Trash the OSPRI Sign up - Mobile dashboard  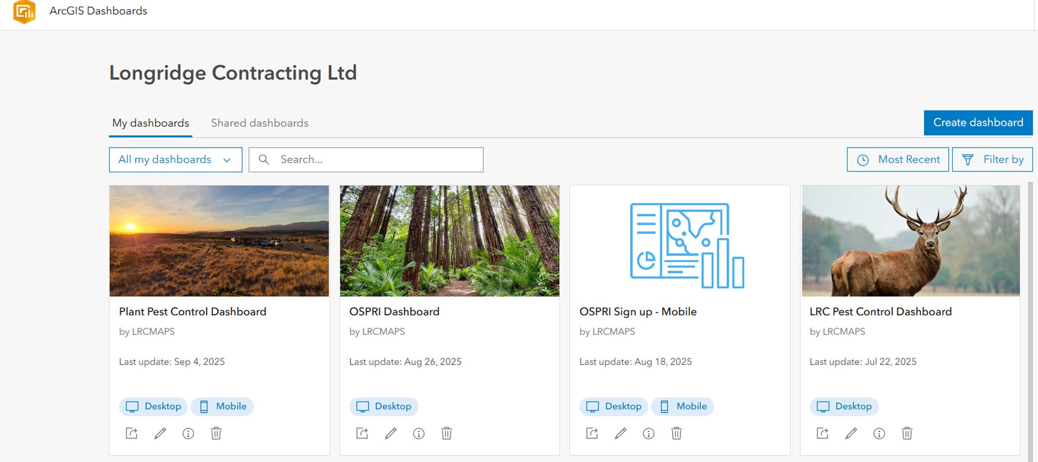point(677,433)
